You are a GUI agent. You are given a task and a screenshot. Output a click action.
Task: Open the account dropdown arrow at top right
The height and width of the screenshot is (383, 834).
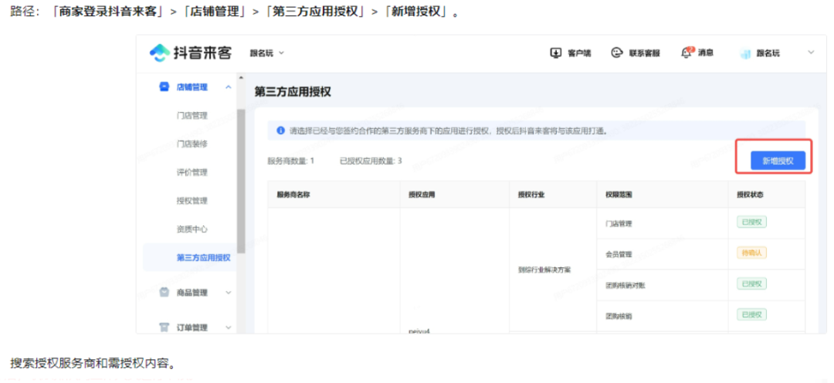click(811, 53)
